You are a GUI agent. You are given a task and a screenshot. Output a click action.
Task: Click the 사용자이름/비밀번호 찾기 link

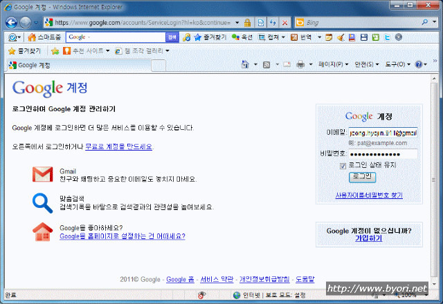coord(369,195)
